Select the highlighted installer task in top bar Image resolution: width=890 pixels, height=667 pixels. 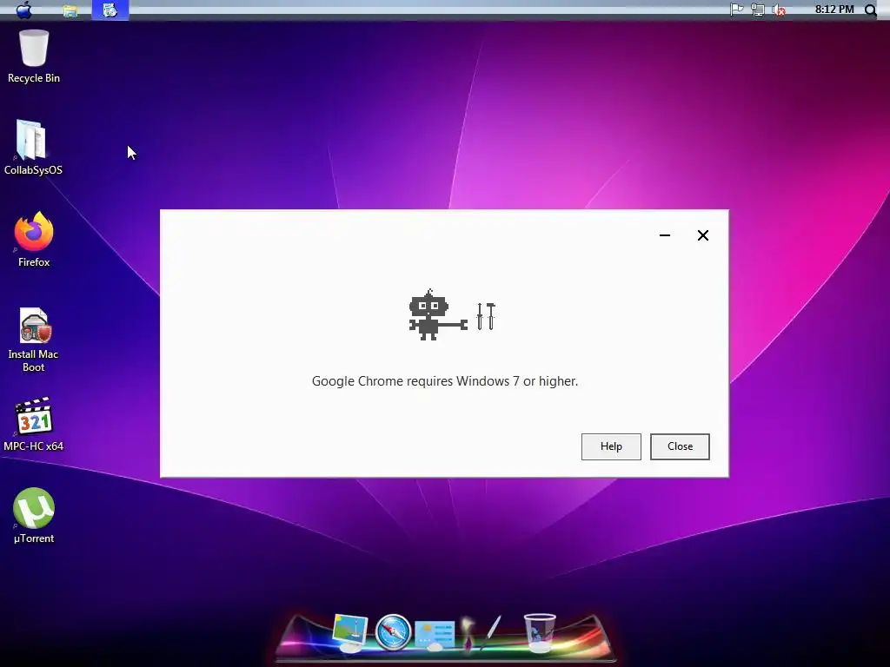coord(110,10)
